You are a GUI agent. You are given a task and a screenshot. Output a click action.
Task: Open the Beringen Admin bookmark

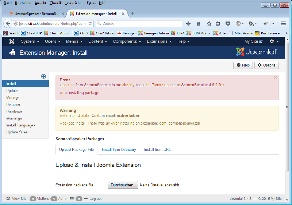click(153, 33)
